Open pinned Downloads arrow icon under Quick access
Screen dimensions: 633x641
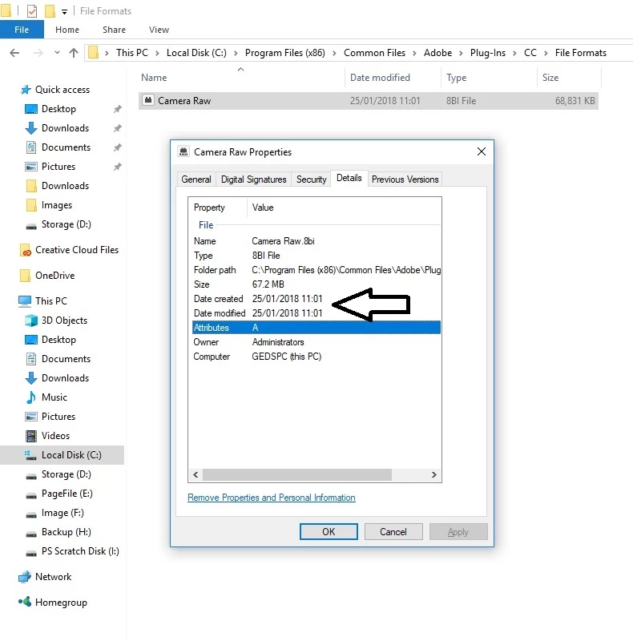pyautogui.click(x=31, y=128)
